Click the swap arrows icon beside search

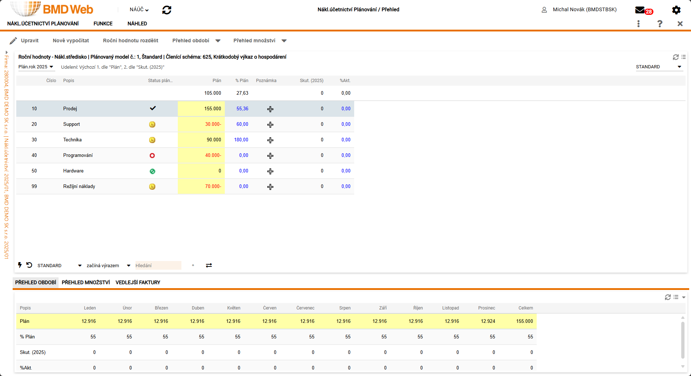tap(209, 265)
